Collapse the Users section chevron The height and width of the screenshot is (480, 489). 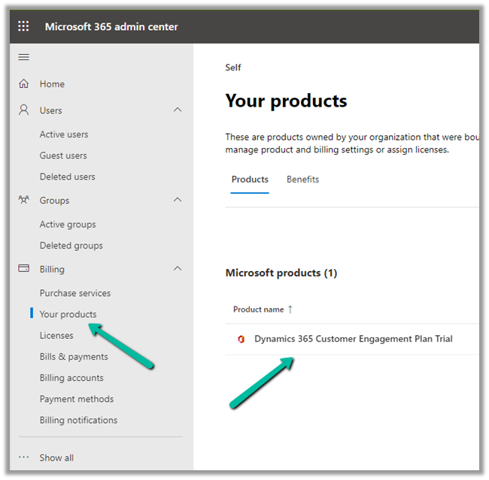coord(178,110)
